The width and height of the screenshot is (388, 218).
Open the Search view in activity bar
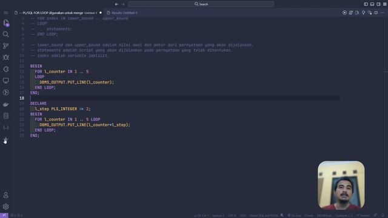(x=5, y=34)
